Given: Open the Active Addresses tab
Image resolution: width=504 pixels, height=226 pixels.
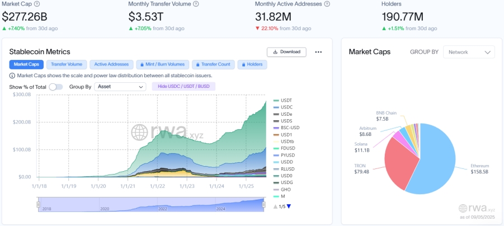Looking at the screenshot, I should click(x=111, y=64).
